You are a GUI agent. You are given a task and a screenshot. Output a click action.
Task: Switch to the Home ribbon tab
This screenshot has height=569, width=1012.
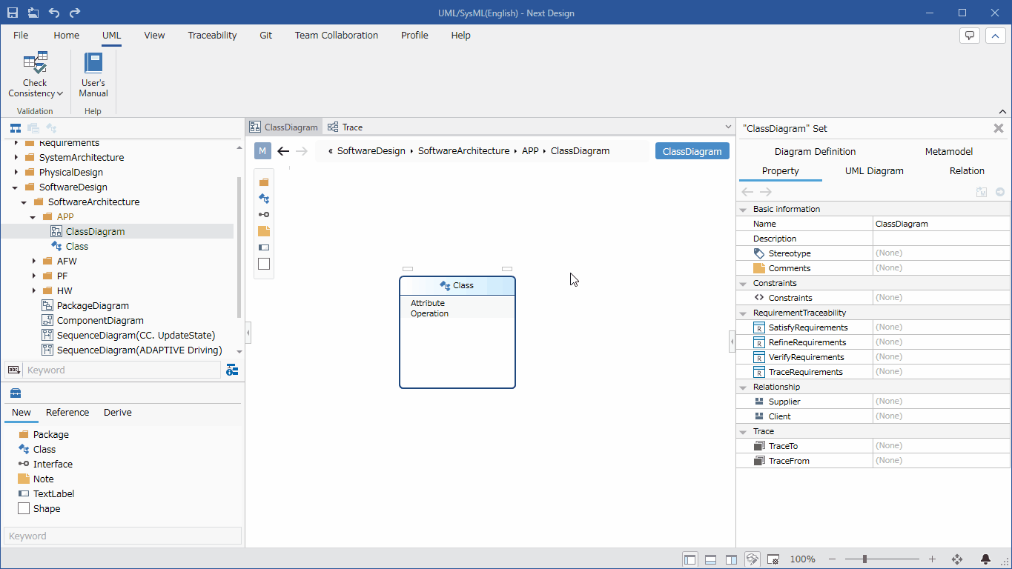[66, 35]
